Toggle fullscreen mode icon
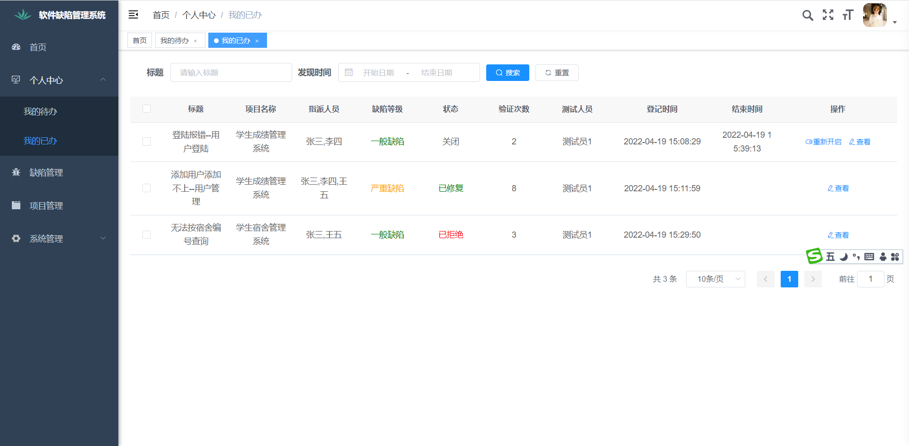This screenshot has height=446, width=909. coord(828,15)
